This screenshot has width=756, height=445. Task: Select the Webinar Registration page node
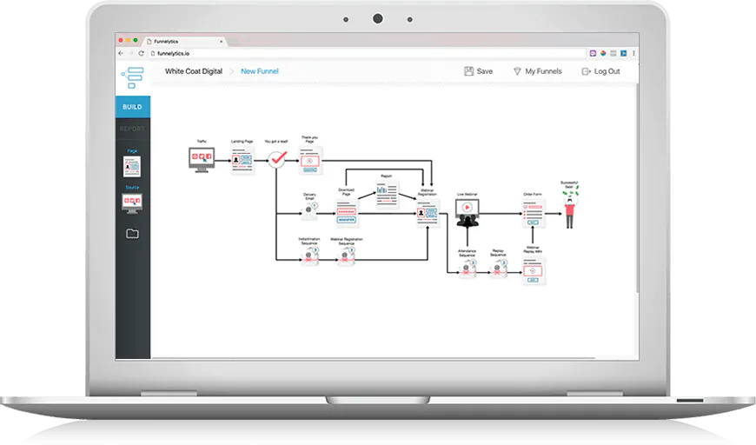428,213
